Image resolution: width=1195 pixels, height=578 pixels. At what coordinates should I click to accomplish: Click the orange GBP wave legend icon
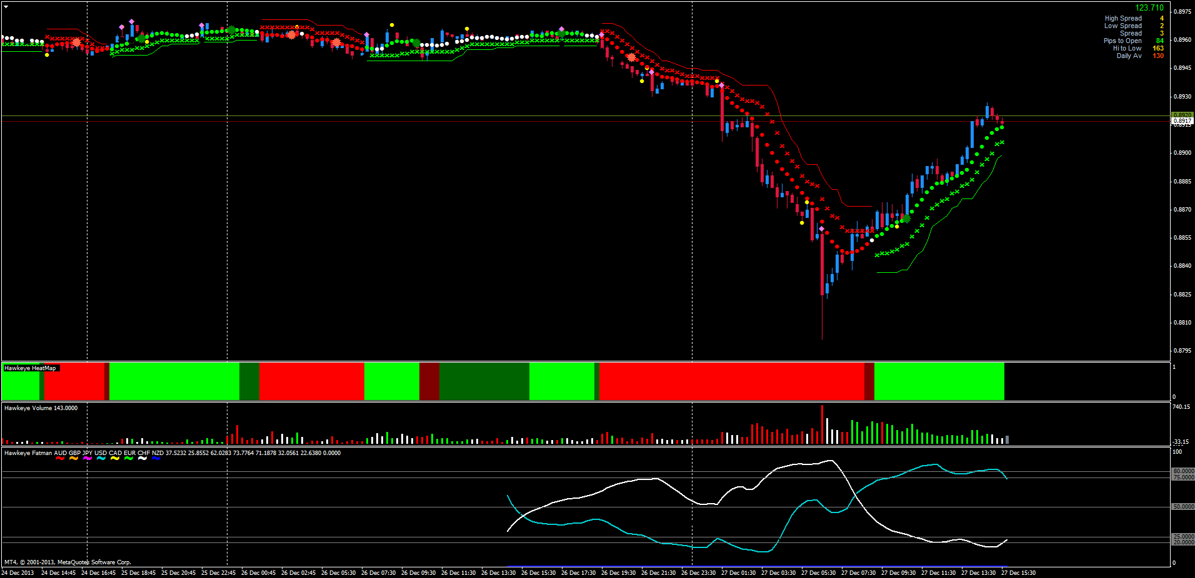coord(74,459)
